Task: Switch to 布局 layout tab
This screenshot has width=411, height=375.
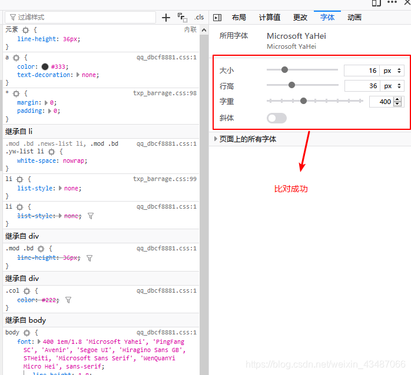Action: tap(239, 18)
